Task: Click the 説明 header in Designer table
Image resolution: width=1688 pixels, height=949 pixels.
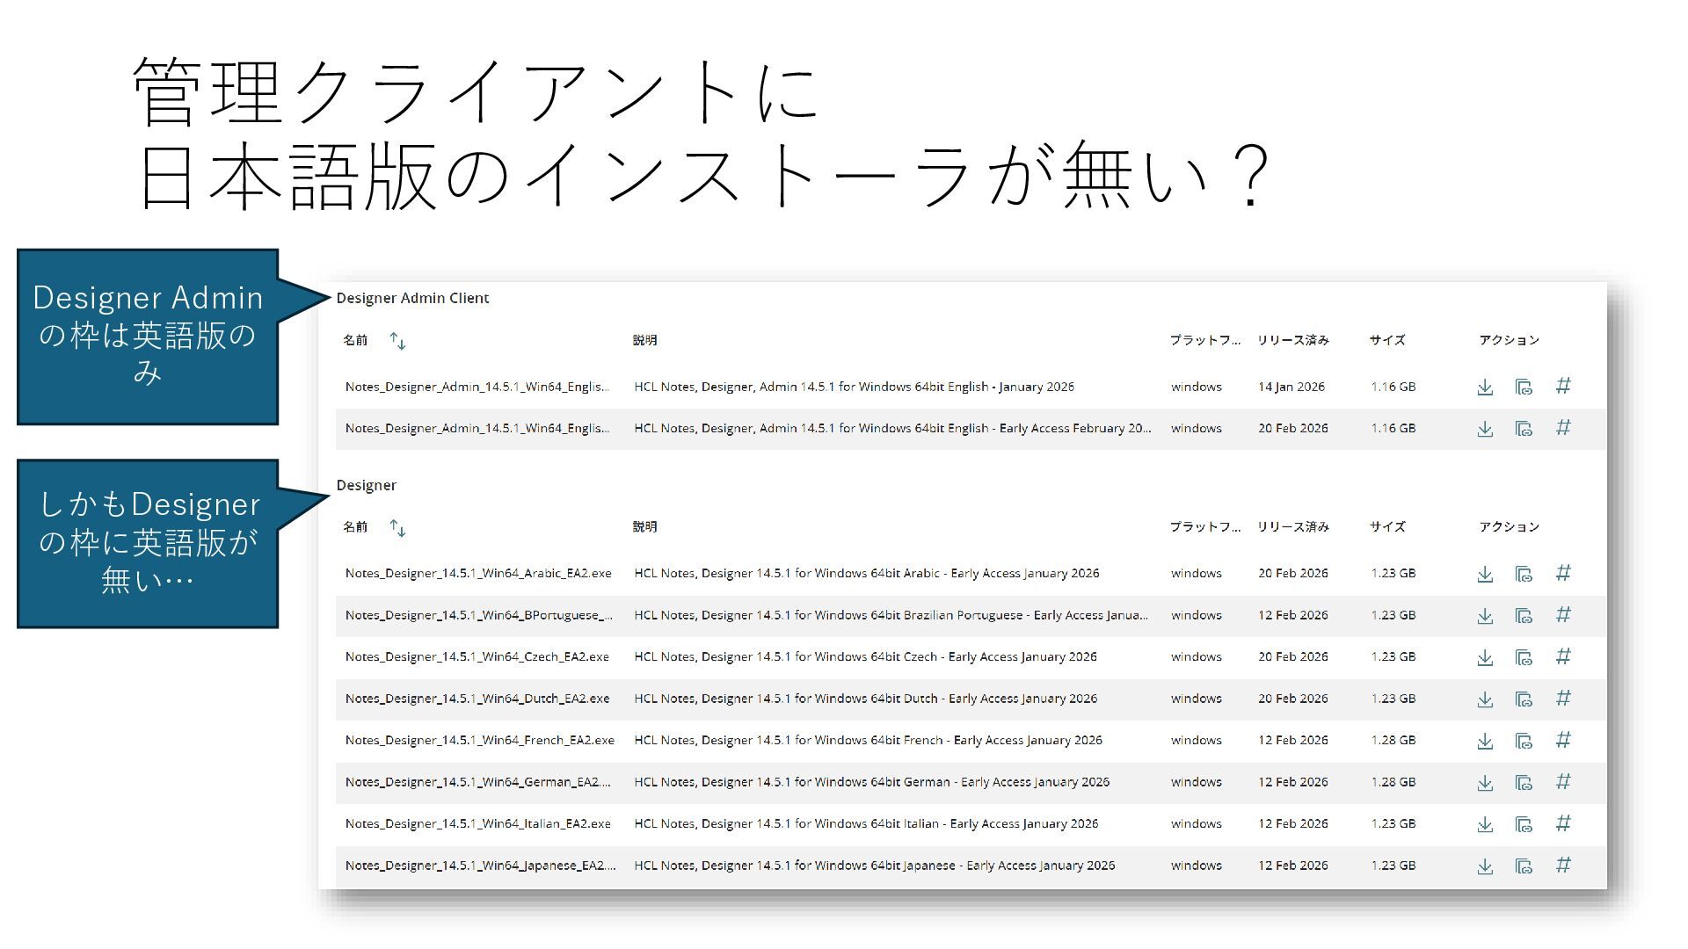Action: click(644, 527)
